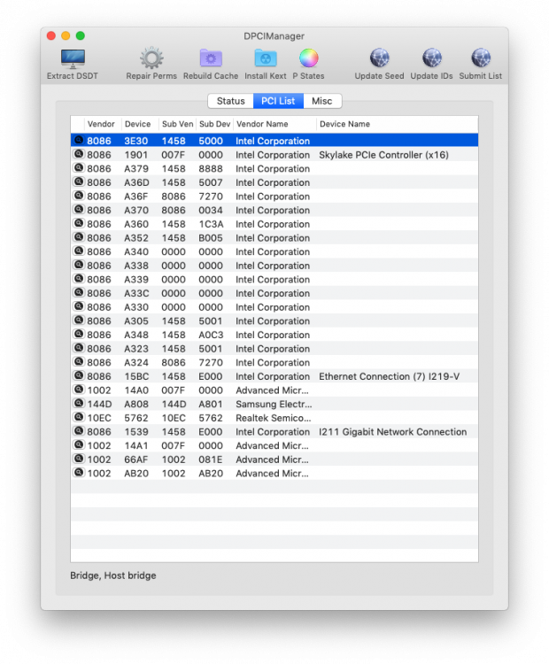Viewport: 549px width, 664px height.
Task: Click the Update IDs globe icon
Action: click(x=431, y=58)
